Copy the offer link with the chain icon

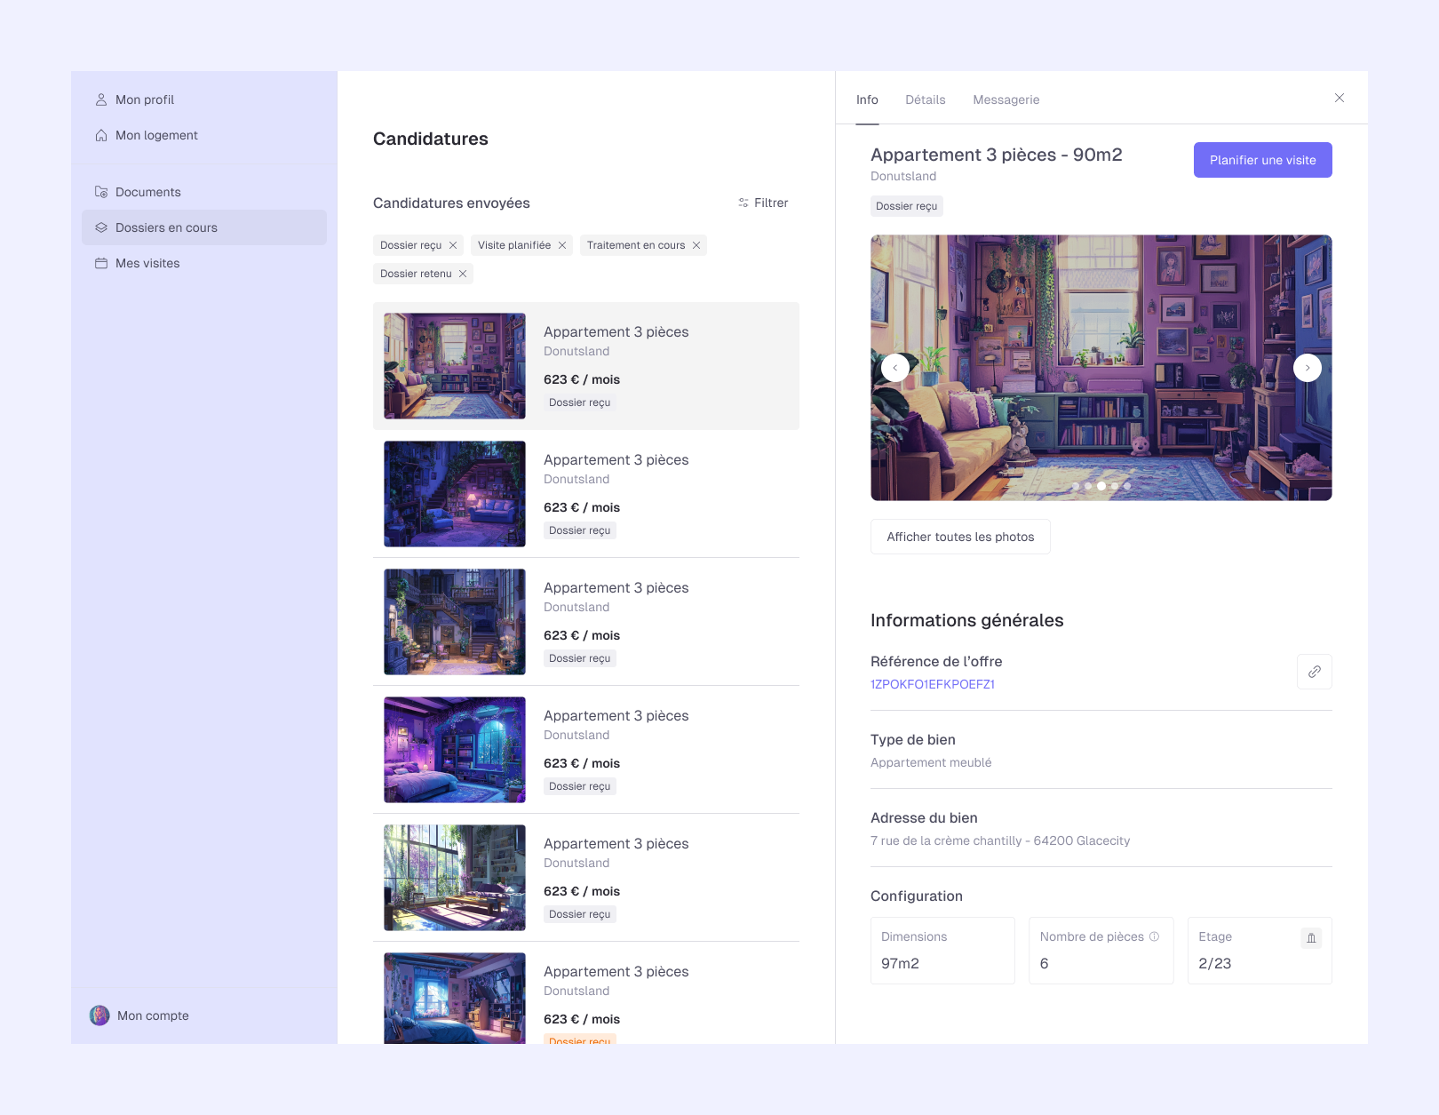(x=1314, y=672)
